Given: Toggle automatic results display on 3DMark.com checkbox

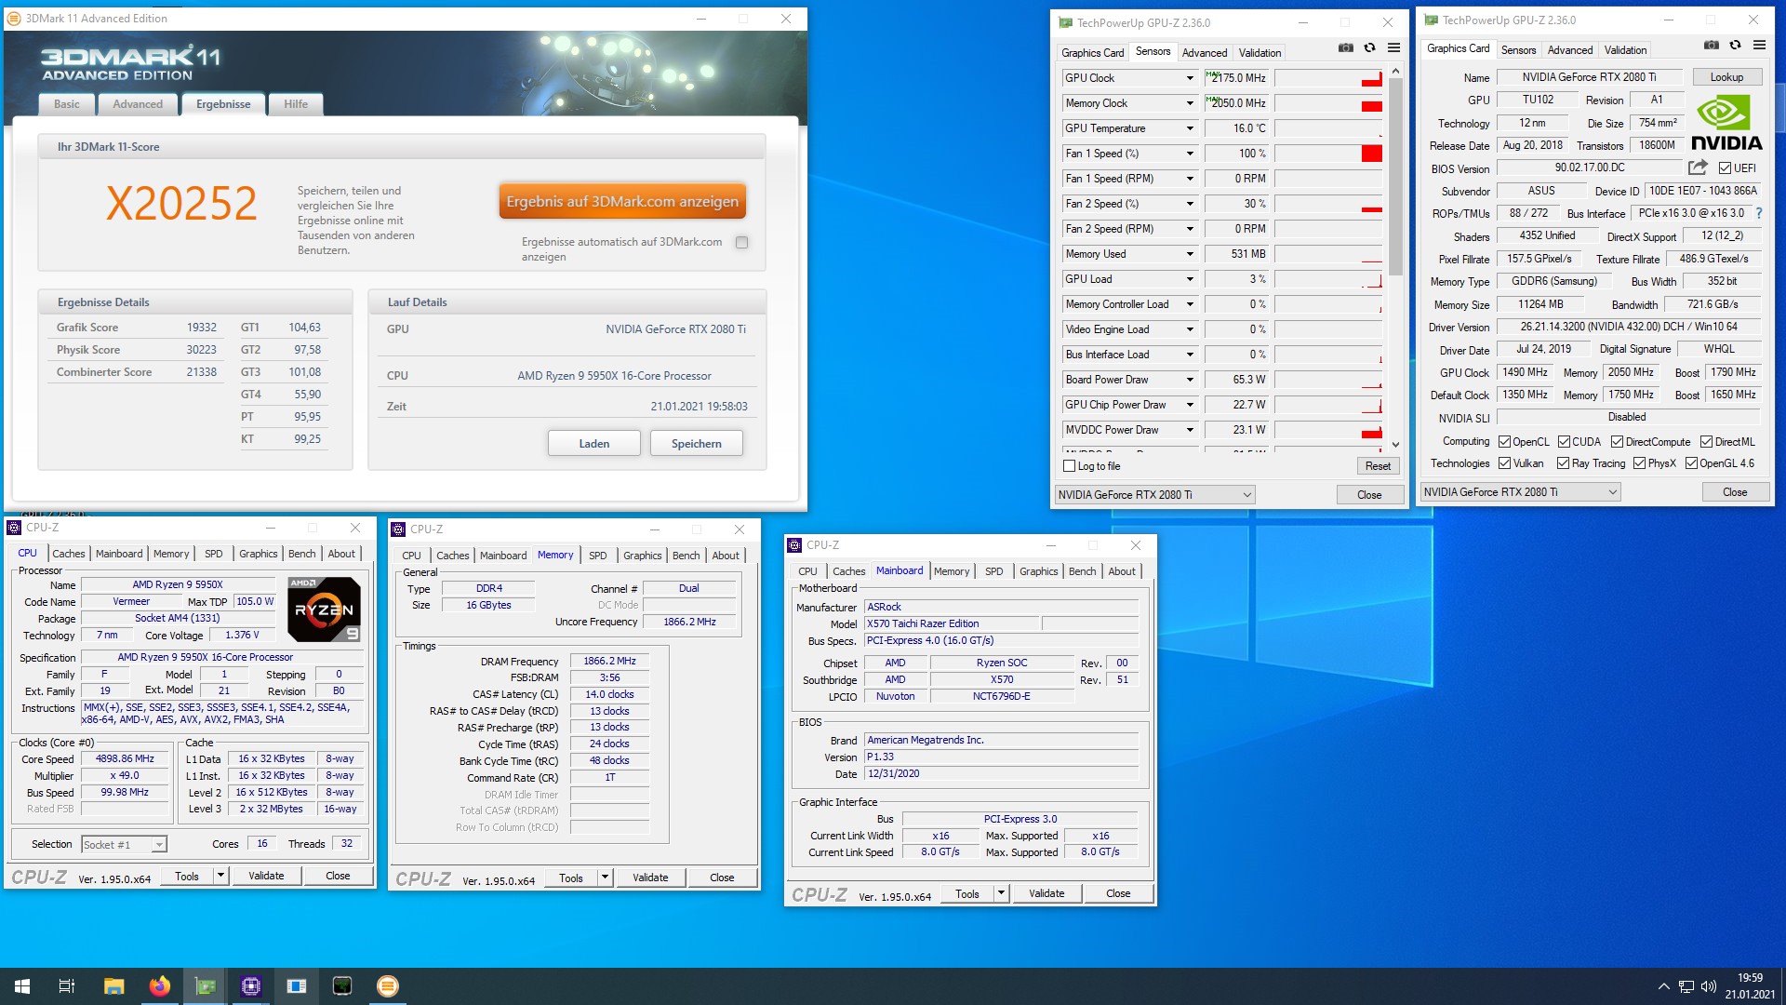Looking at the screenshot, I should (741, 242).
